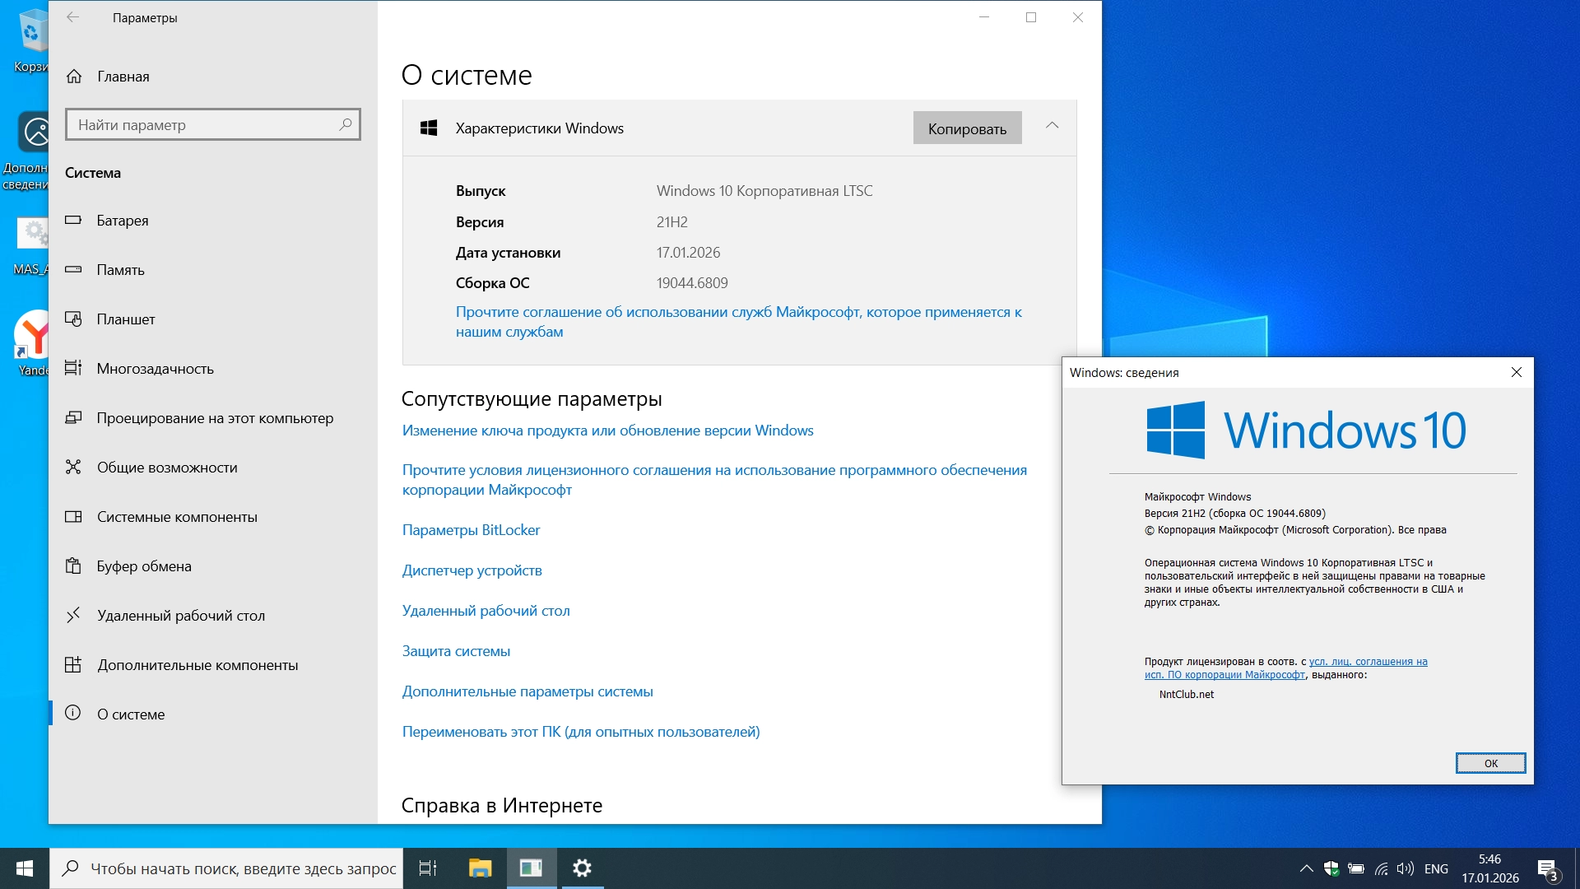Viewport: 1580px width, 889px height.
Task: Open File Explorer from the taskbar
Action: pos(480,868)
